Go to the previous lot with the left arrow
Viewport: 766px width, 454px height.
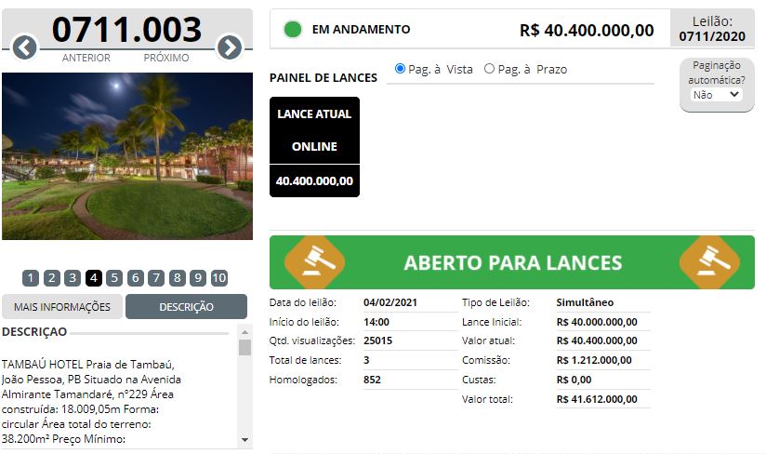pyautogui.click(x=24, y=47)
